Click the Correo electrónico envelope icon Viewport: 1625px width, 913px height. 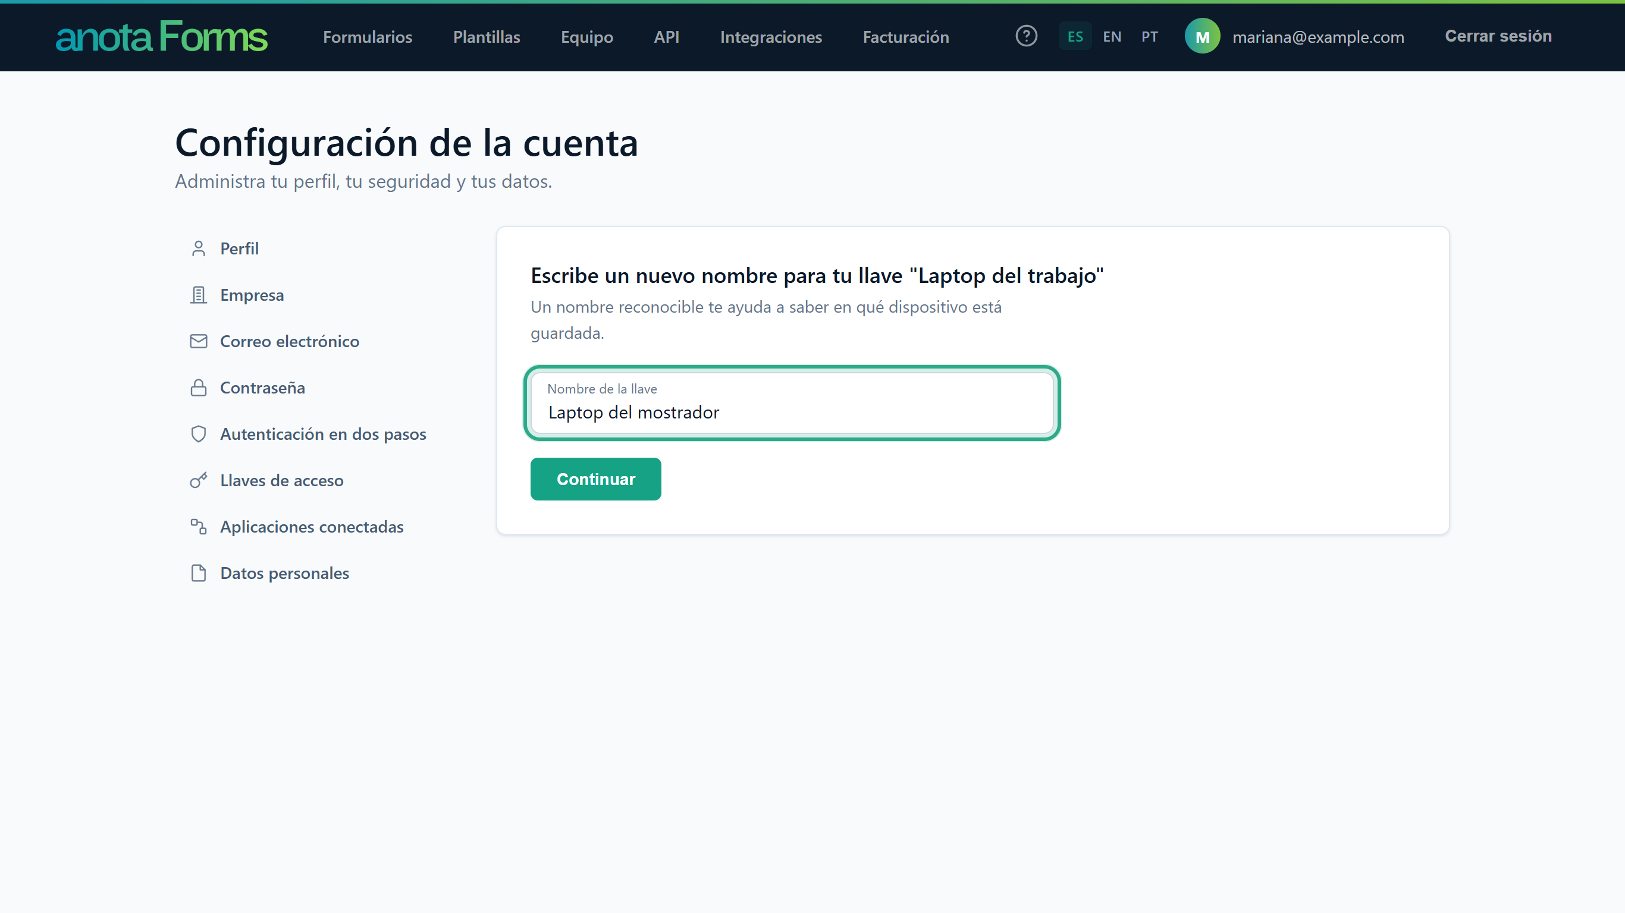click(199, 342)
